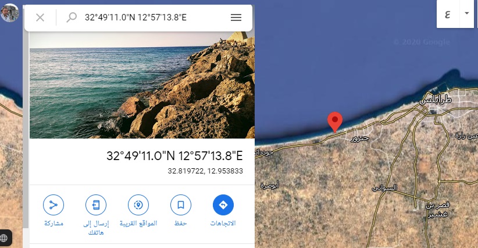This screenshot has height=248, width=478.
Task: Click the Save (حفظ) bookmark icon
Action: (181, 205)
